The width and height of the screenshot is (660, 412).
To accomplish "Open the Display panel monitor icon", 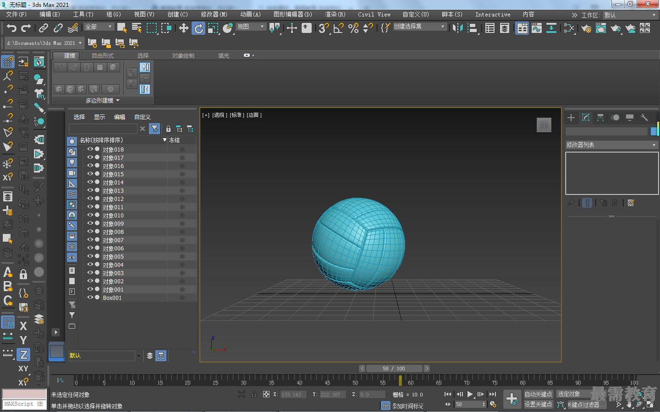I will point(630,118).
